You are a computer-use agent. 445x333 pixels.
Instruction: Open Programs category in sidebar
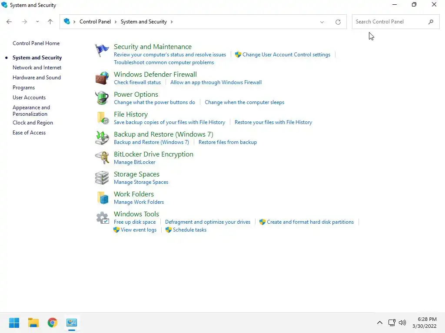pos(23,88)
